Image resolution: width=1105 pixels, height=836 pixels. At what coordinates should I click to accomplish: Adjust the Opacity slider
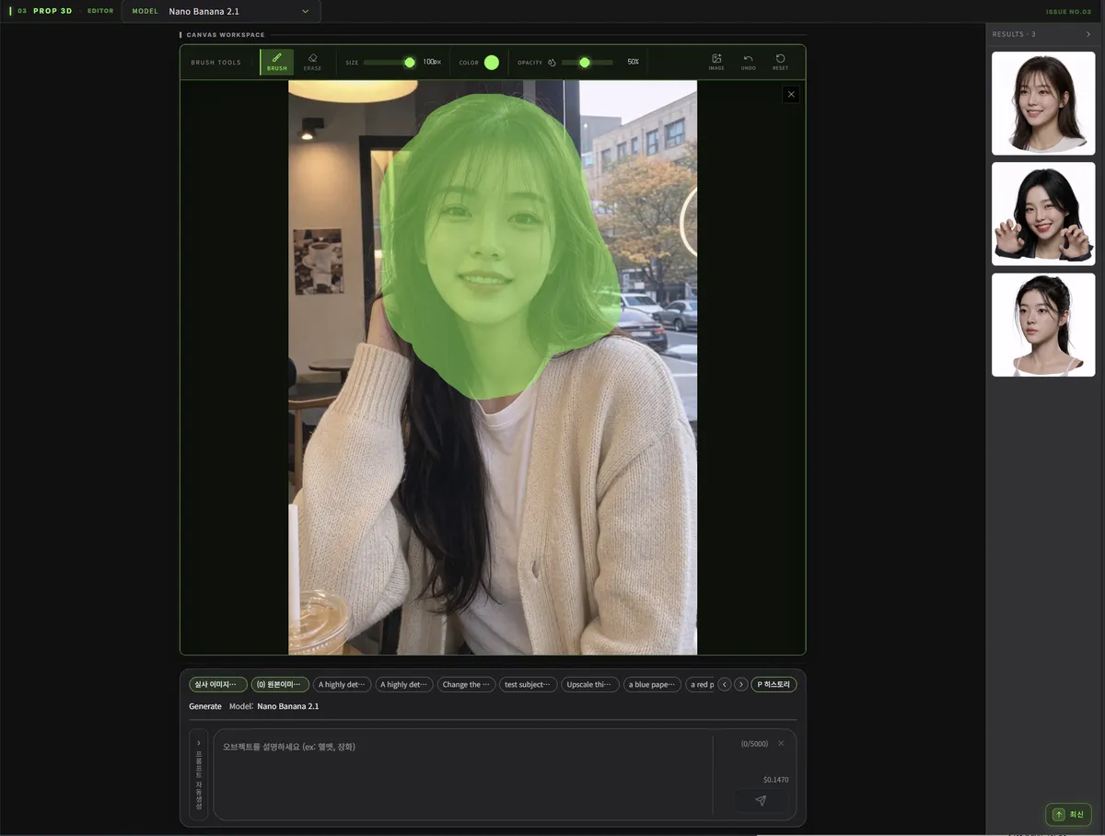pyautogui.click(x=587, y=63)
